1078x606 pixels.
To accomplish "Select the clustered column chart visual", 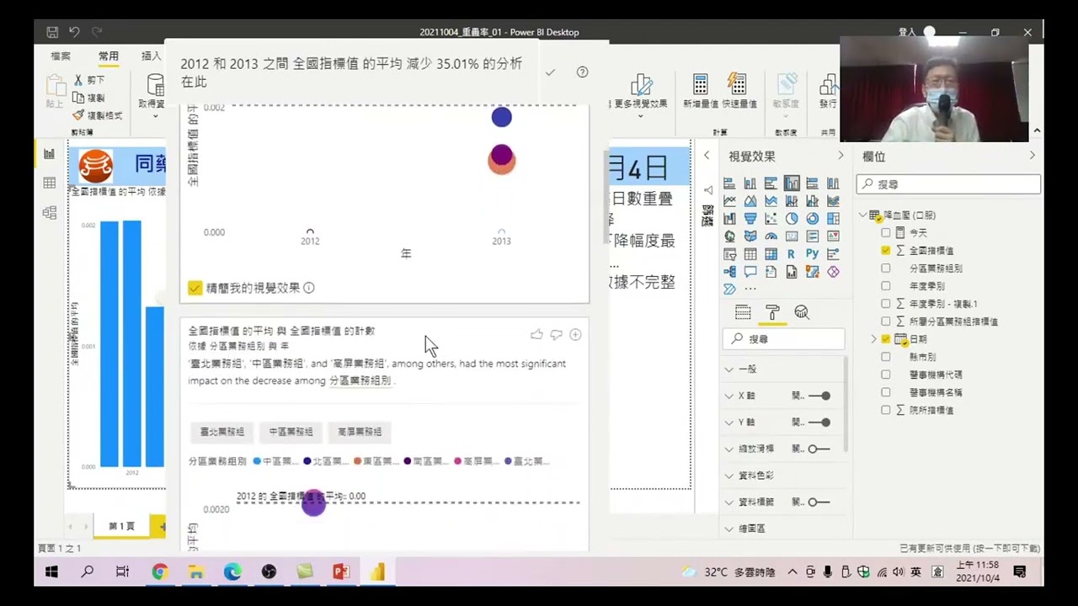I will click(x=792, y=183).
